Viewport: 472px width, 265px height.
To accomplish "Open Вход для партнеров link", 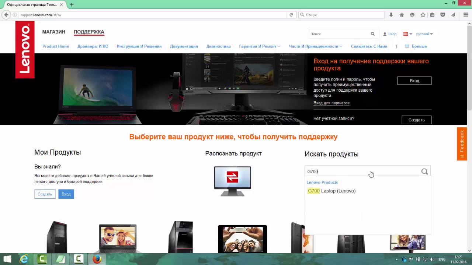I will click(332, 103).
